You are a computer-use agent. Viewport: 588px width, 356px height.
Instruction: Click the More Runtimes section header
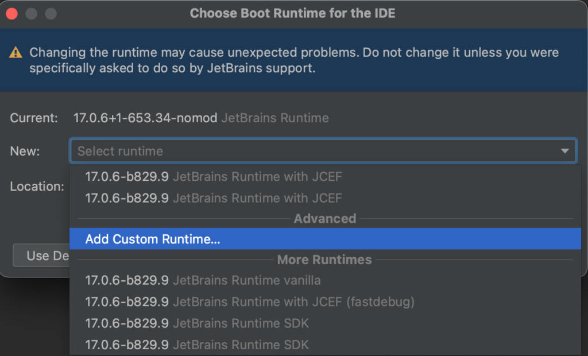coord(324,260)
